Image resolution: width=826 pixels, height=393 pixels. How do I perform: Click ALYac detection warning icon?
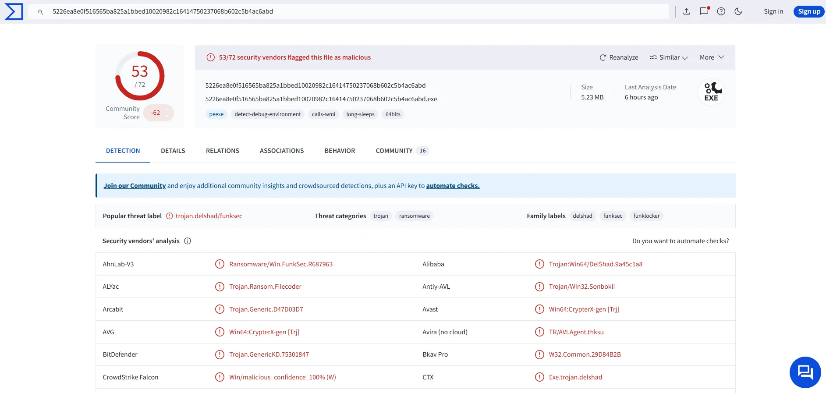220,287
